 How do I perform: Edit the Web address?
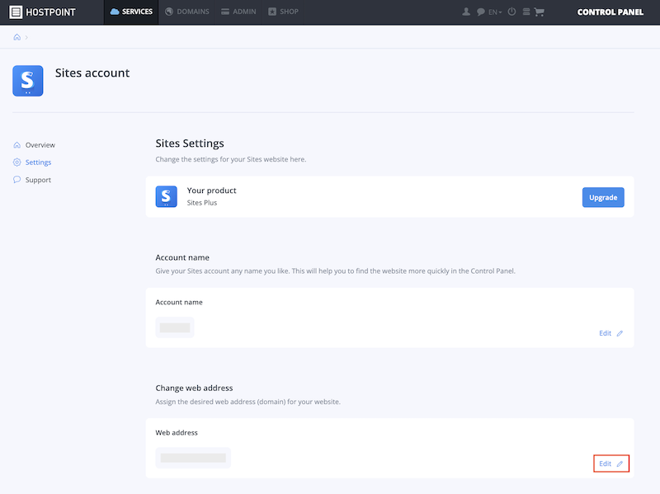(610, 463)
